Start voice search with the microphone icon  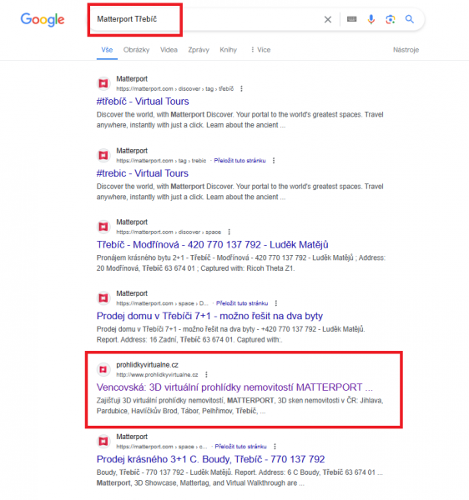[x=371, y=19]
